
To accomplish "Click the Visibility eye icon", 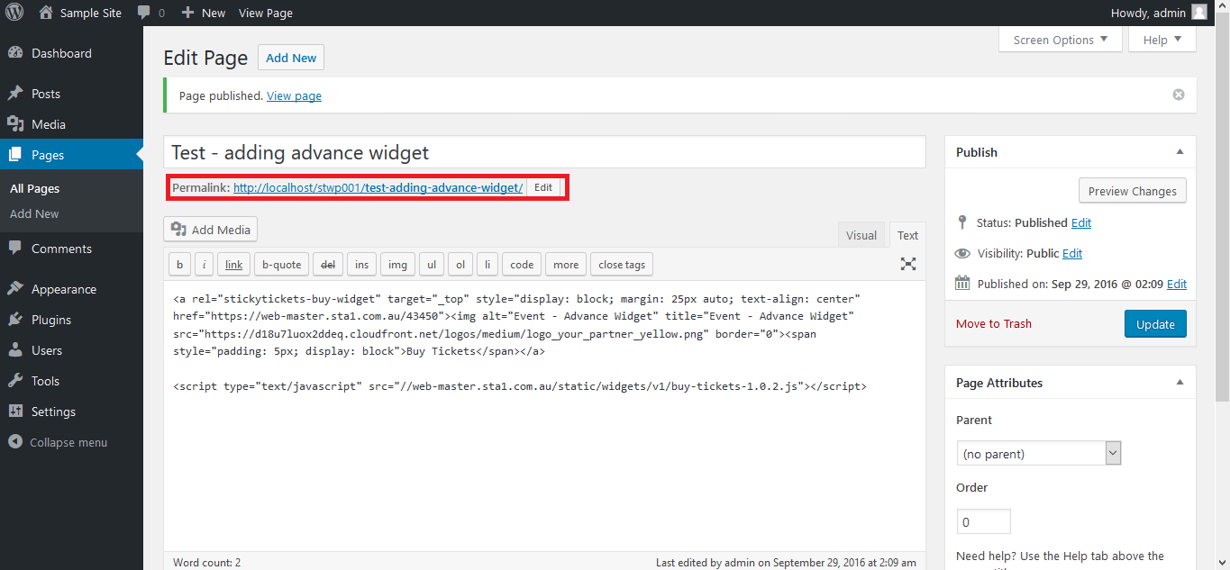I will (x=963, y=253).
